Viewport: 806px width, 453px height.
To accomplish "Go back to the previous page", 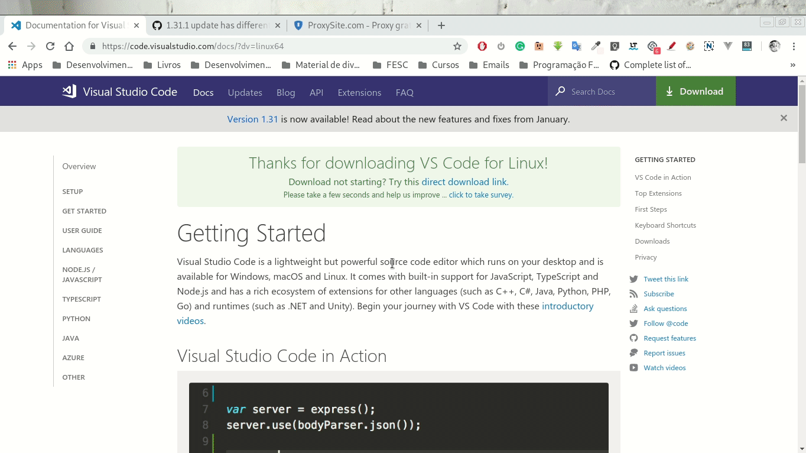I will (12, 46).
